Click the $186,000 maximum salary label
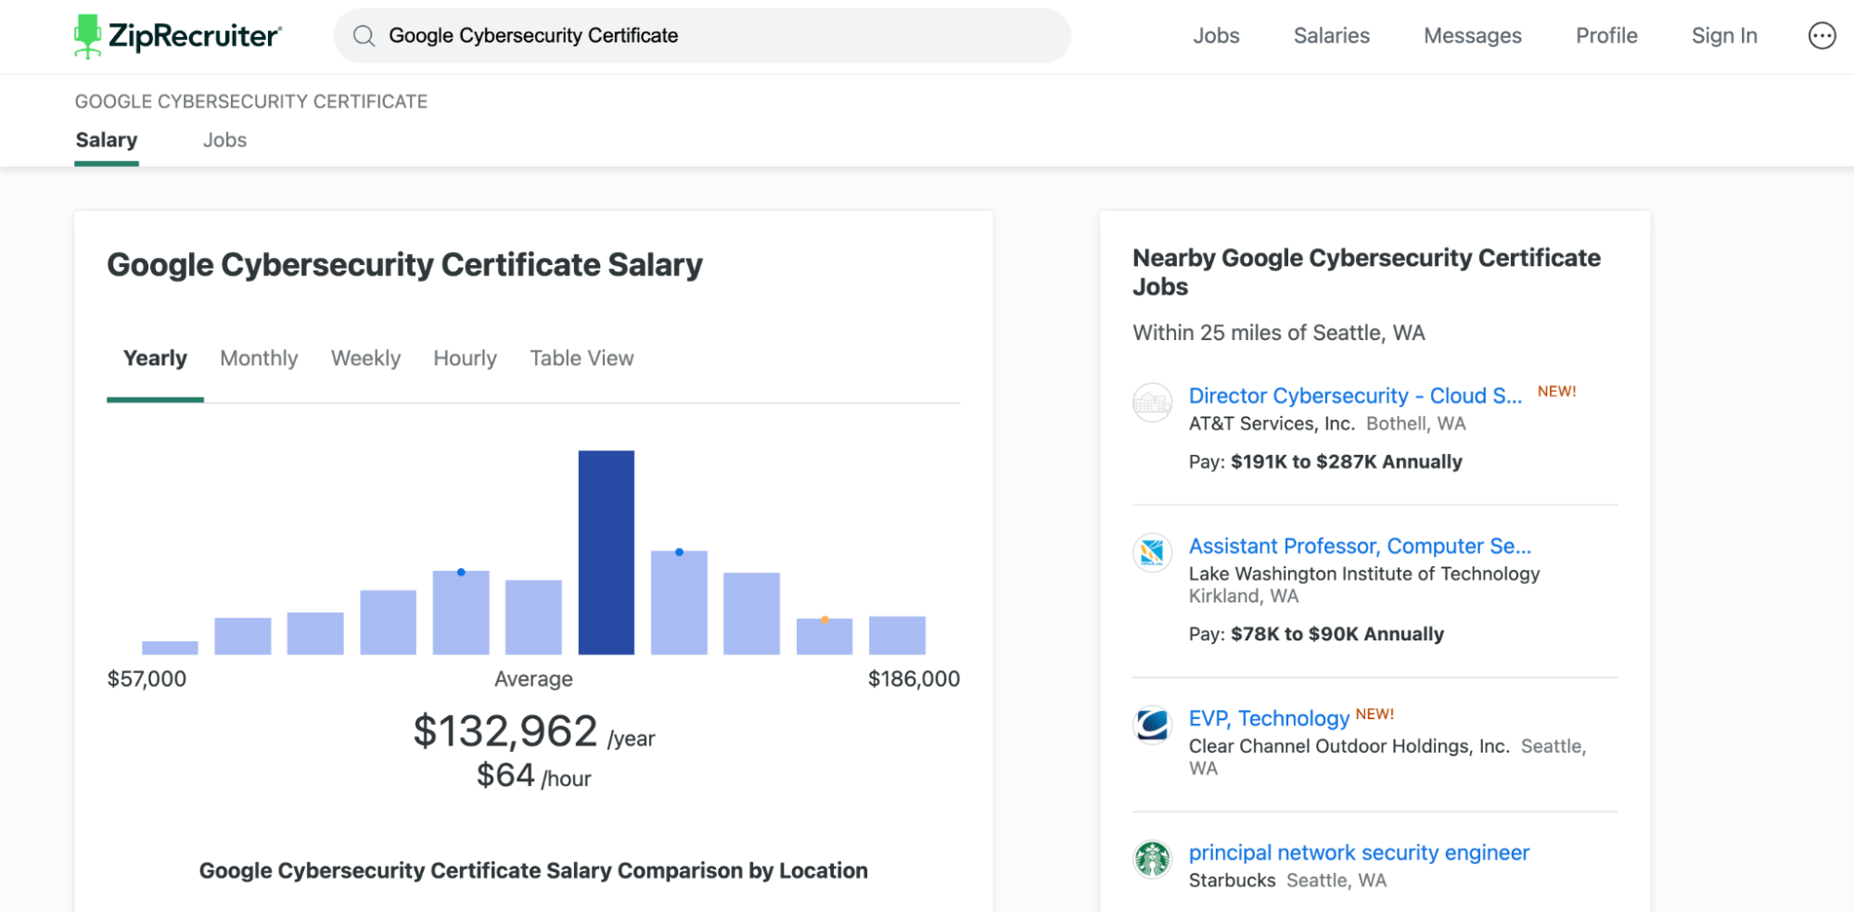This screenshot has height=912, width=1854. point(914,679)
